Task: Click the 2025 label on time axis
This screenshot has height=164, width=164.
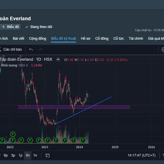Action: [x=115, y=147]
